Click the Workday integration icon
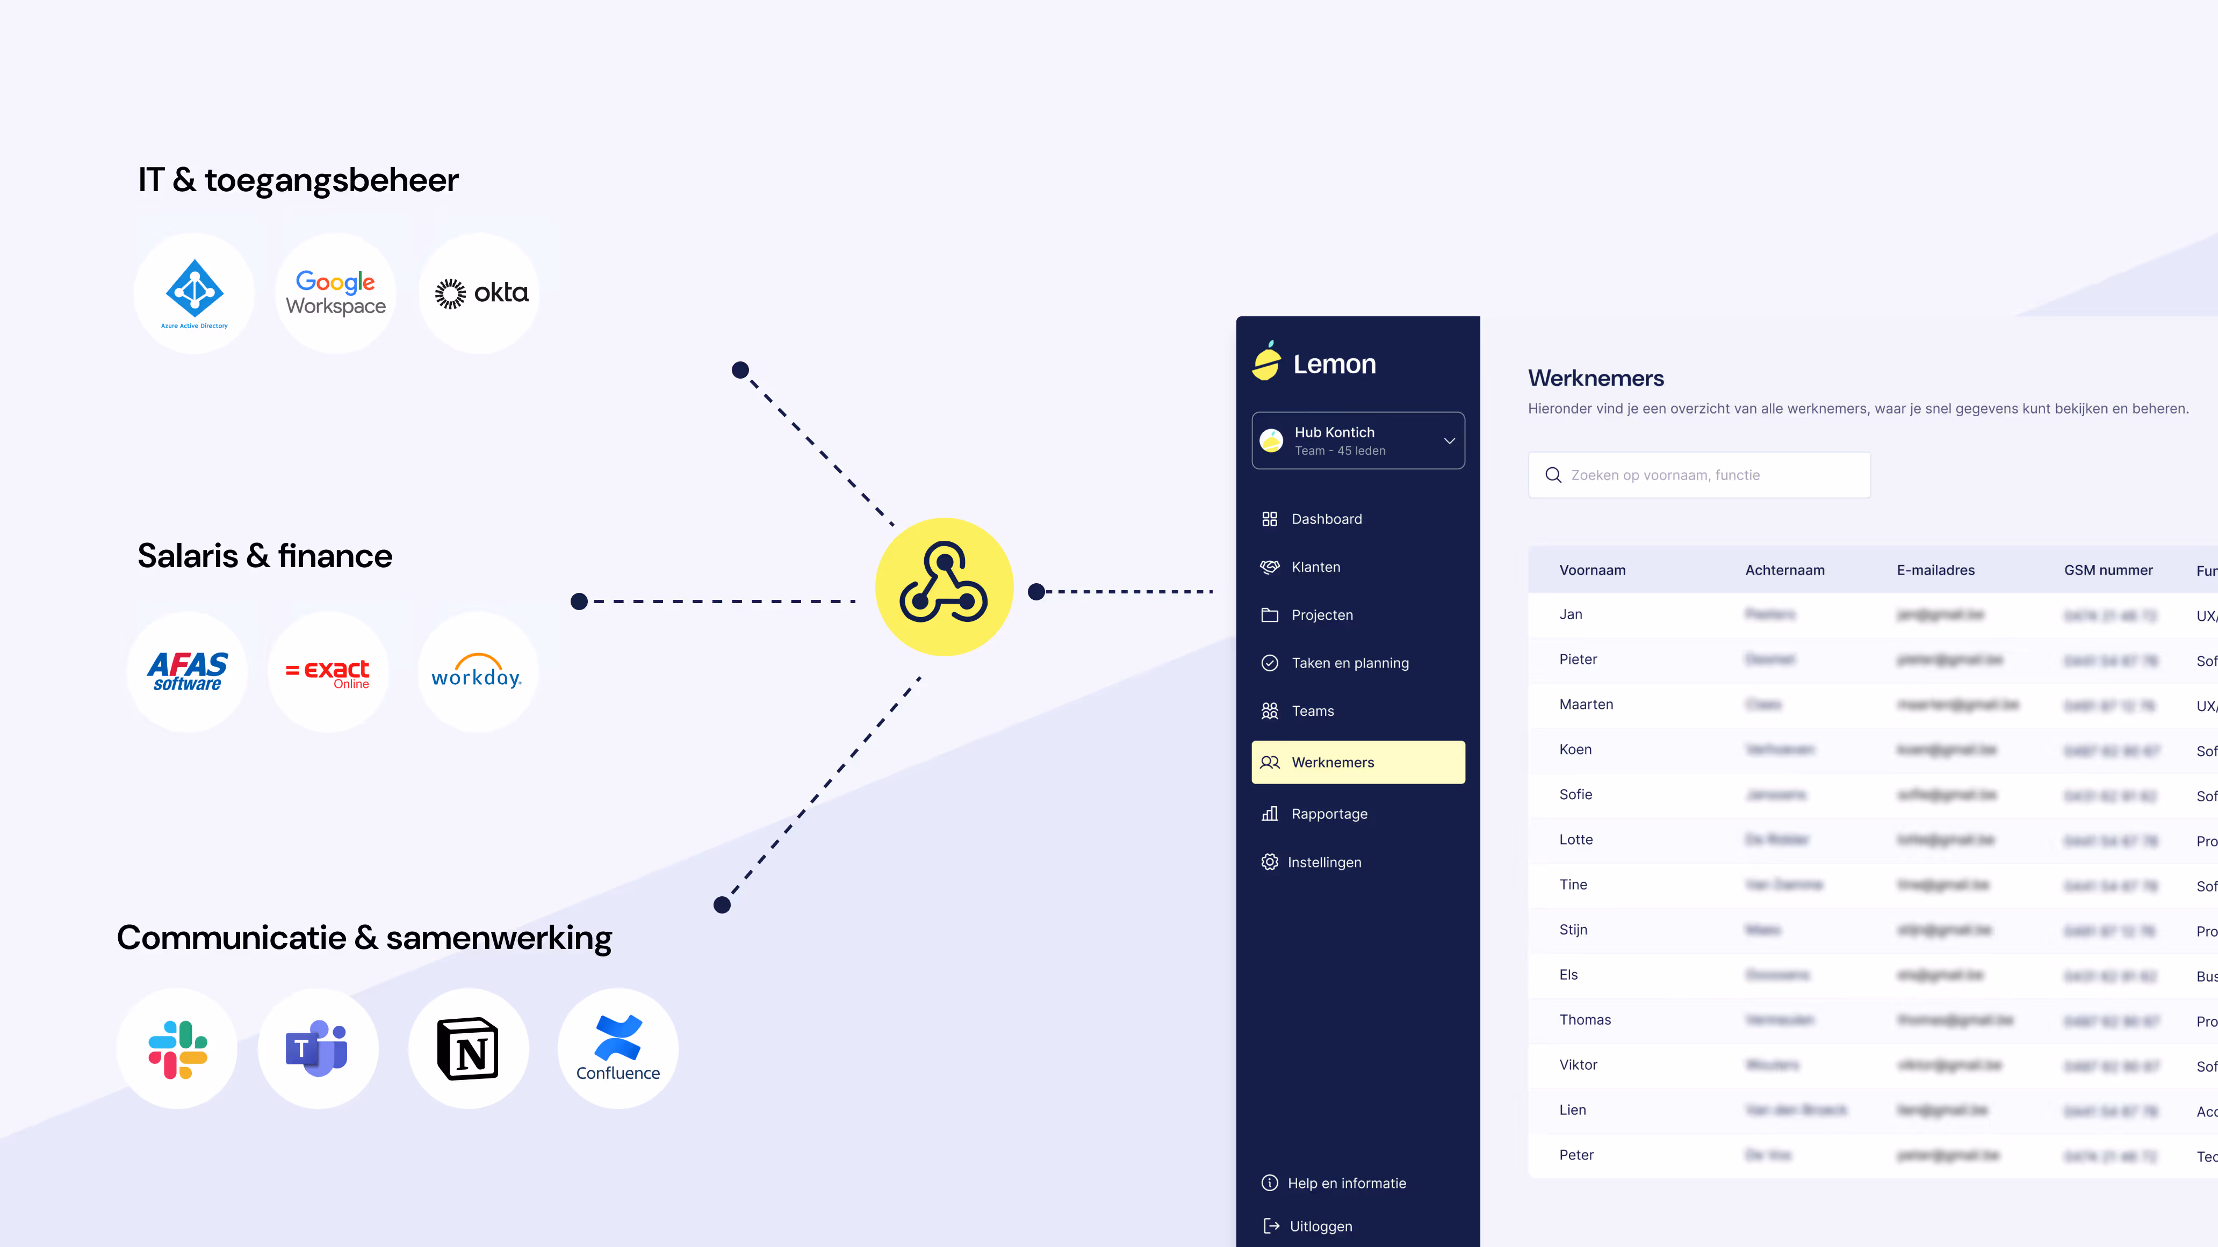Viewport: 2218px width, 1247px height. 477,672
